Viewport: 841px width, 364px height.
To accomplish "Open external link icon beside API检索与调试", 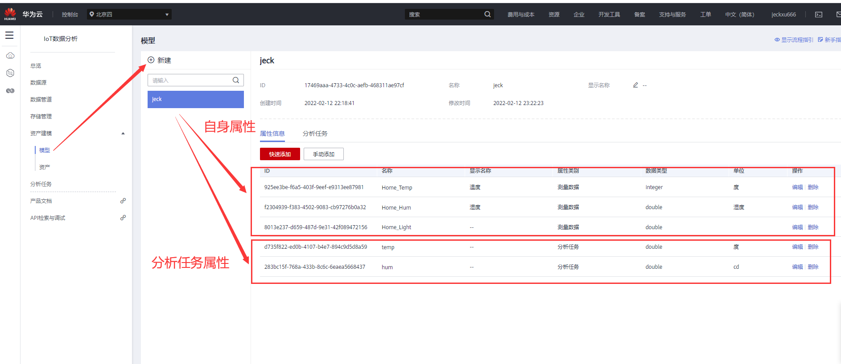I will tap(123, 218).
